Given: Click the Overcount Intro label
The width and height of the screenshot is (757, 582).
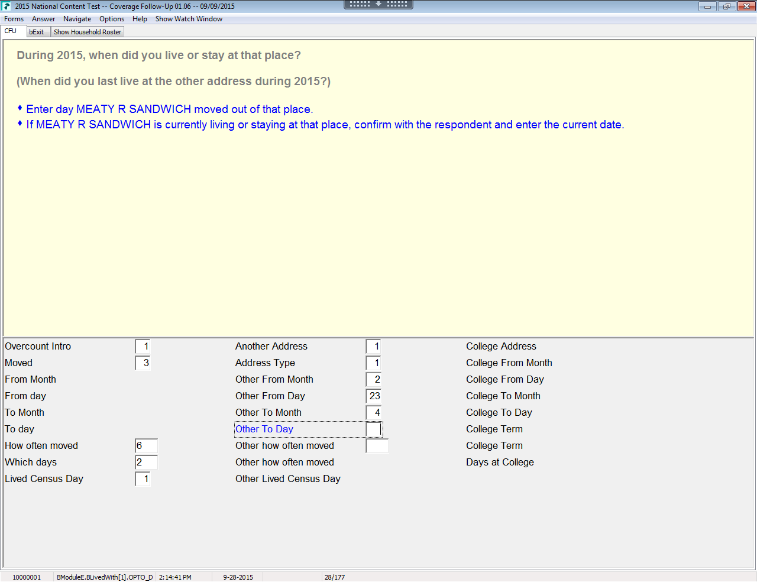Looking at the screenshot, I should coord(38,347).
